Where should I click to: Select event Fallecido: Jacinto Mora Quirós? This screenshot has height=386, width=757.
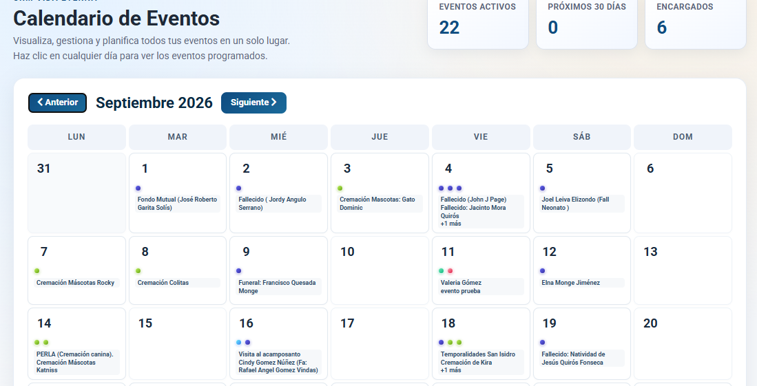pyautogui.click(x=473, y=211)
